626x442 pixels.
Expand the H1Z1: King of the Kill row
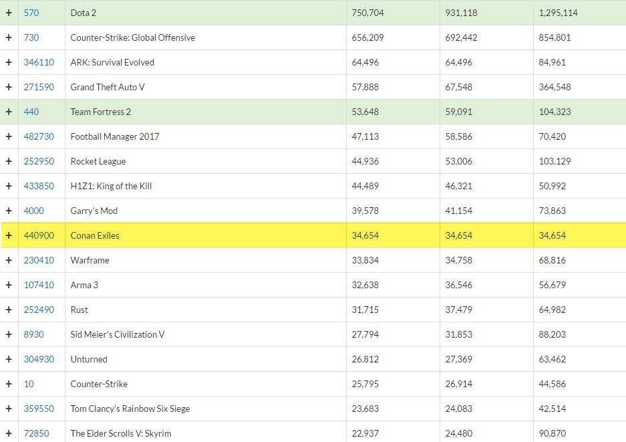pos(9,187)
